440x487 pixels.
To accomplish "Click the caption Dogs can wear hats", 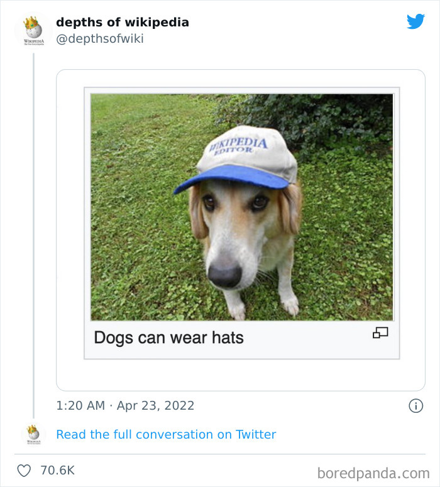I will click(x=168, y=337).
